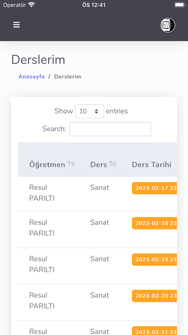Viewport: 188px width, 335px height.
Task: Tap the ÖS 12:41 clock
Action: 94,5
